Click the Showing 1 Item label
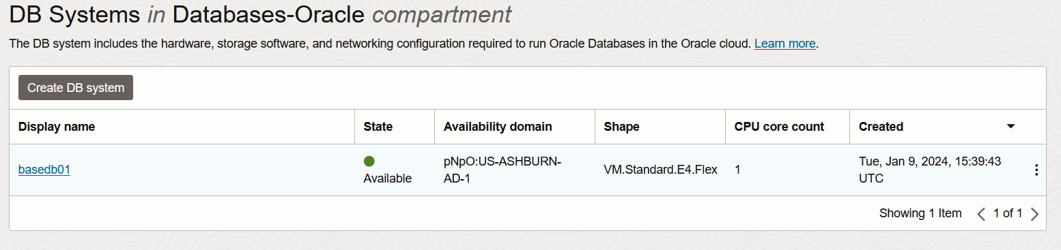This screenshot has width=1061, height=250. pyautogui.click(x=920, y=214)
